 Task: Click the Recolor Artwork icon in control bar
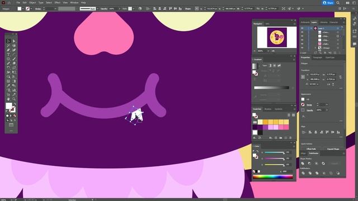pos(140,9)
